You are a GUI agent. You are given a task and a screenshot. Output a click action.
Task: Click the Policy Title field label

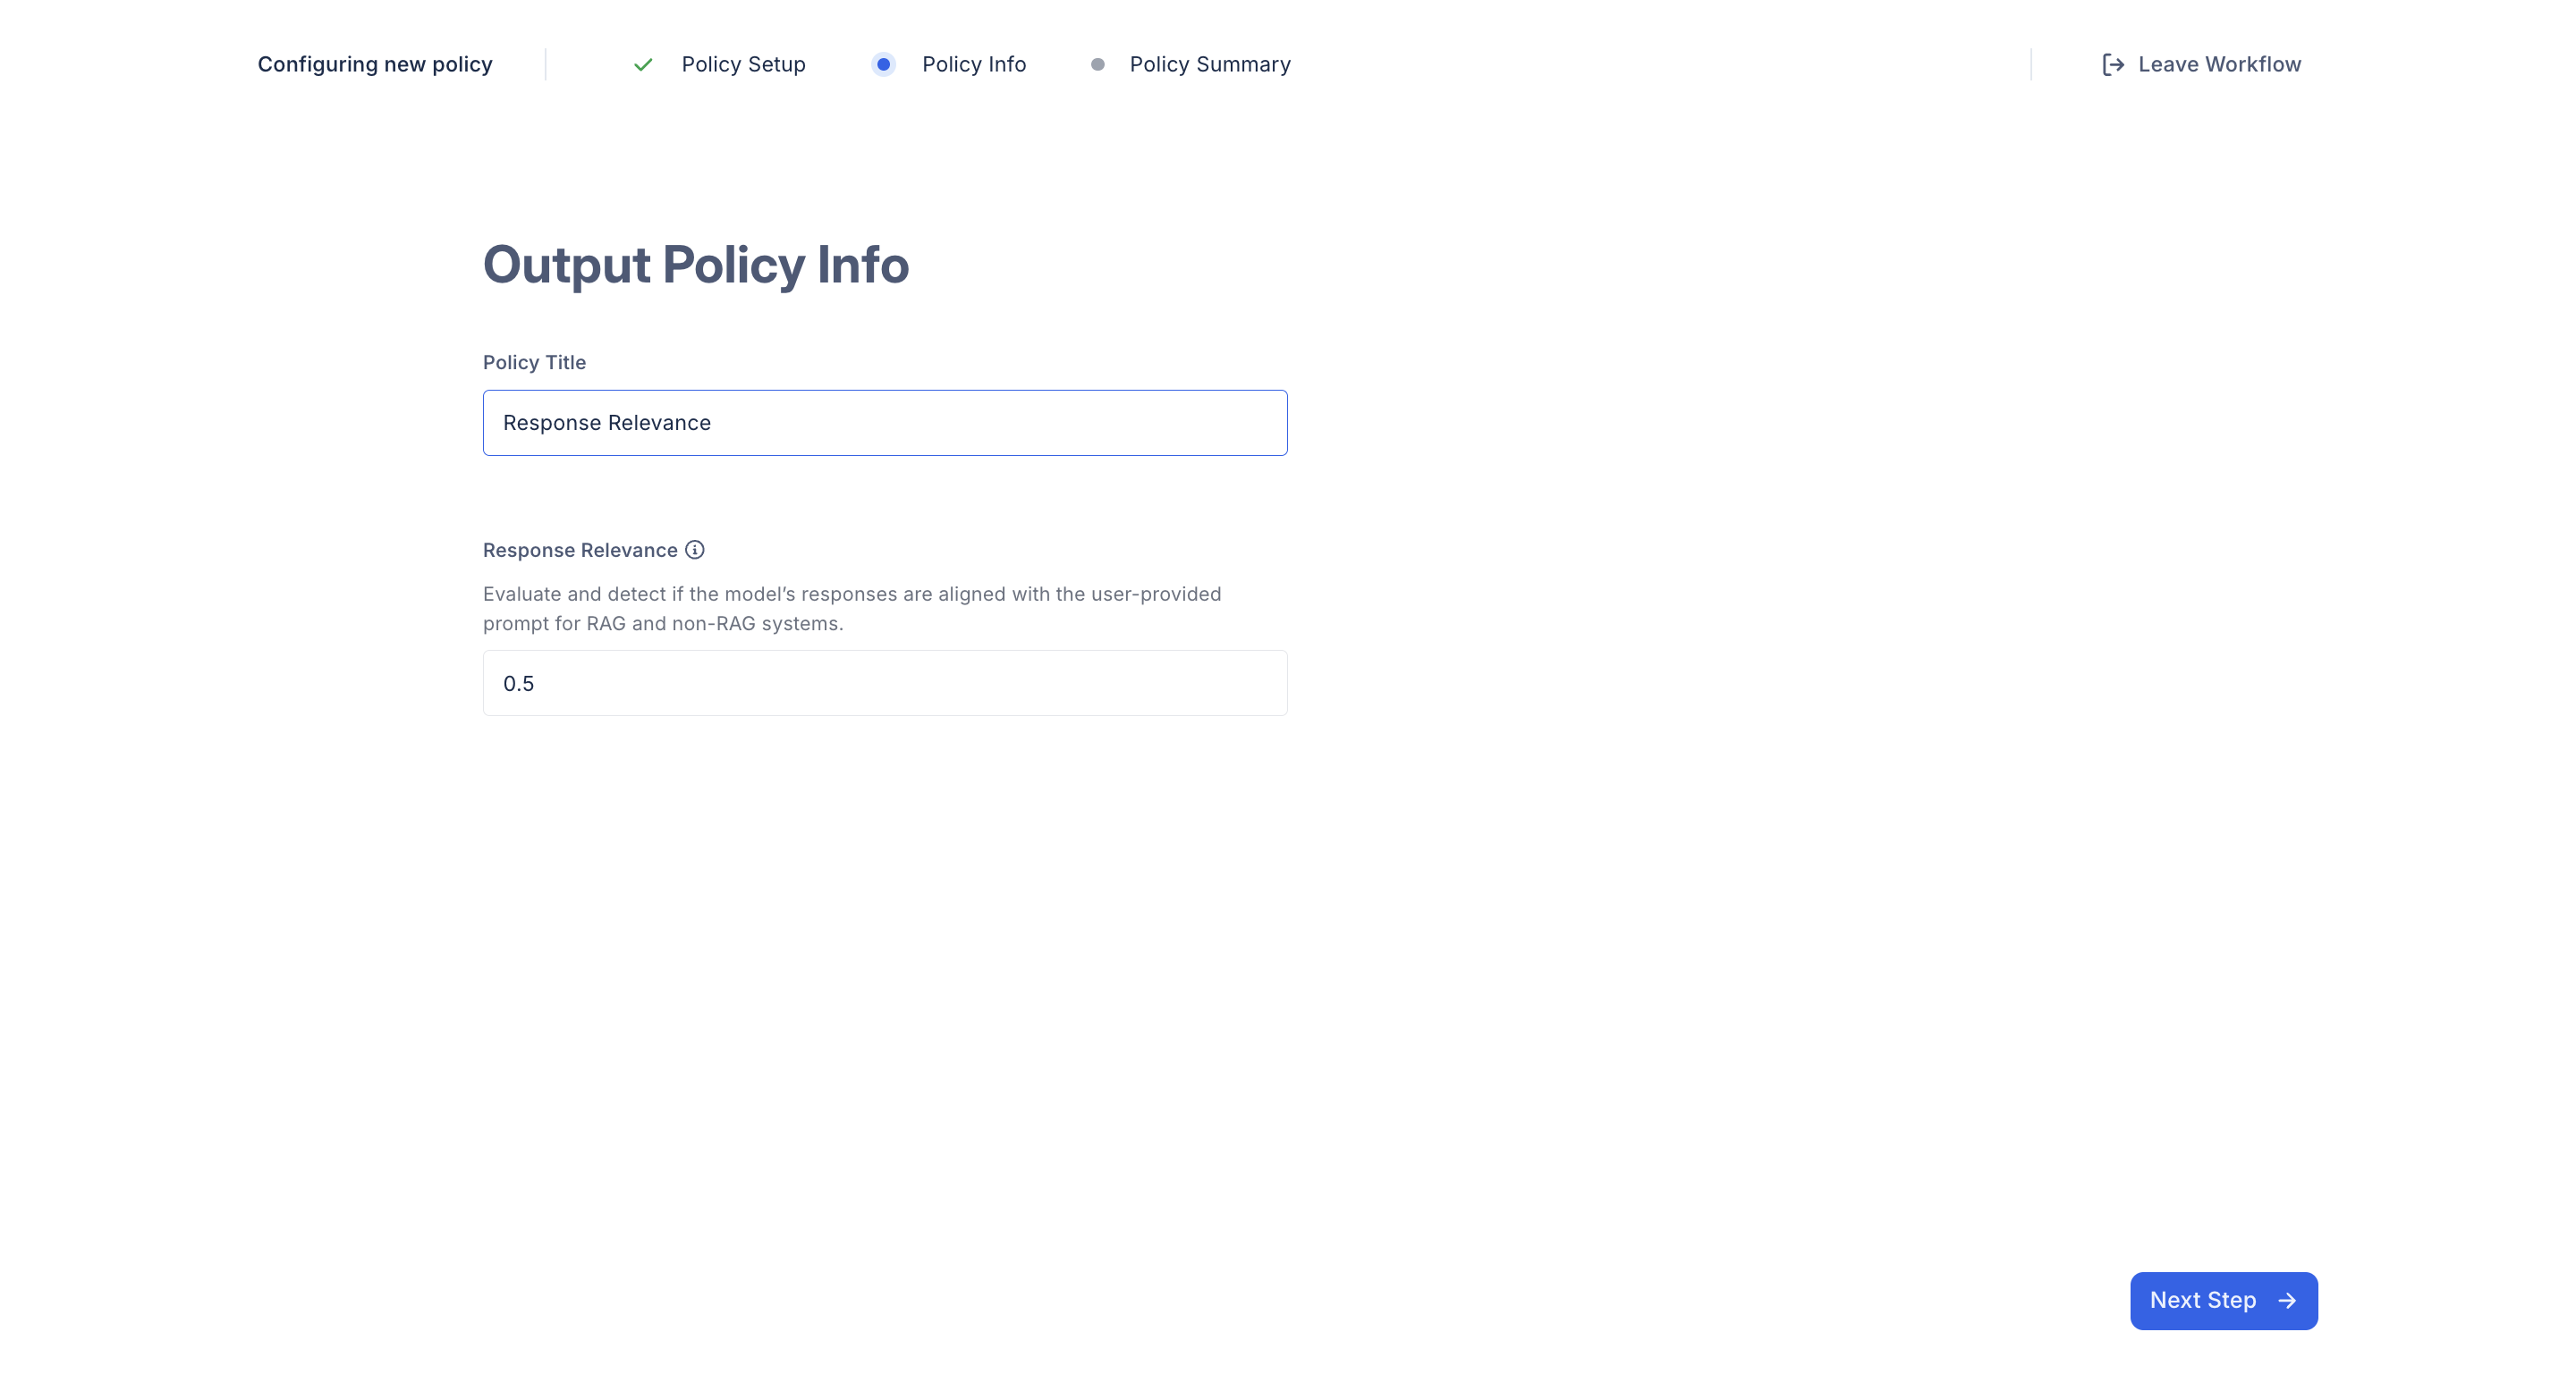pos(534,363)
